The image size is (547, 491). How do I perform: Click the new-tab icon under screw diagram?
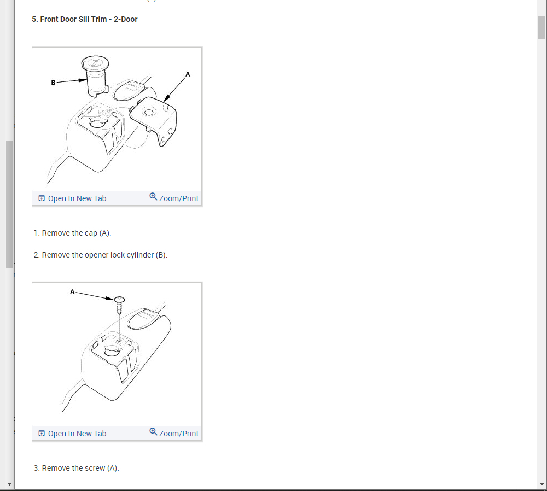click(42, 434)
